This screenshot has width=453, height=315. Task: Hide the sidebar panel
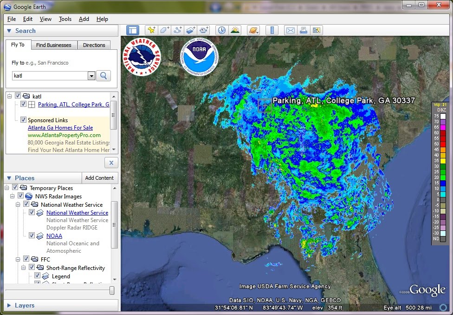132,30
